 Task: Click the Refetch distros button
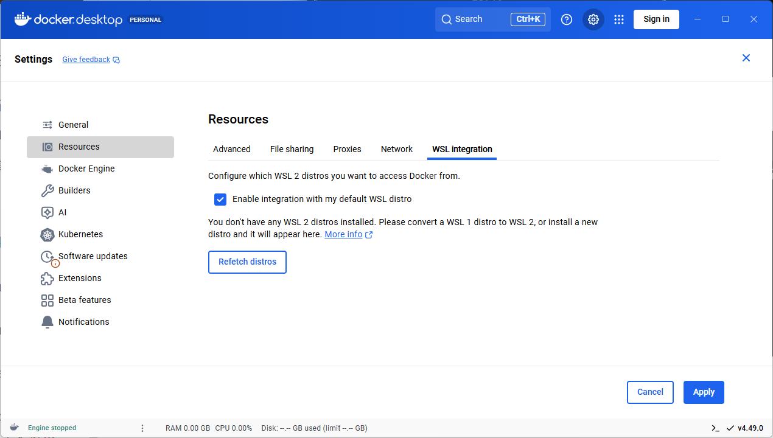pyautogui.click(x=247, y=262)
